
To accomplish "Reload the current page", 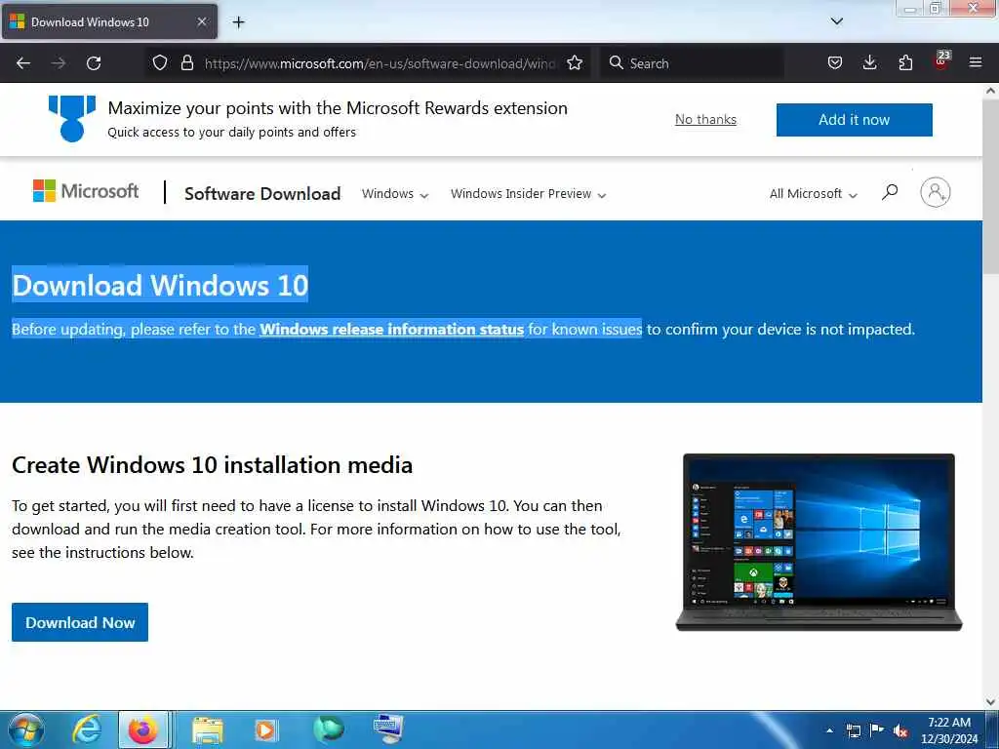I will [94, 63].
